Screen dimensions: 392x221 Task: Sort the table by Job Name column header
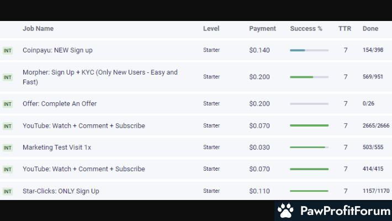point(38,29)
